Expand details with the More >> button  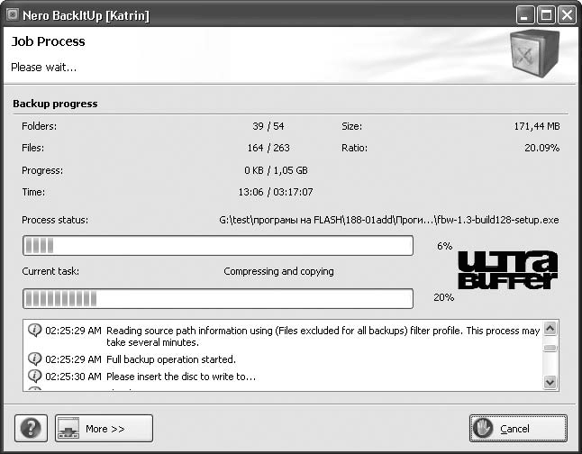(104, 428)
